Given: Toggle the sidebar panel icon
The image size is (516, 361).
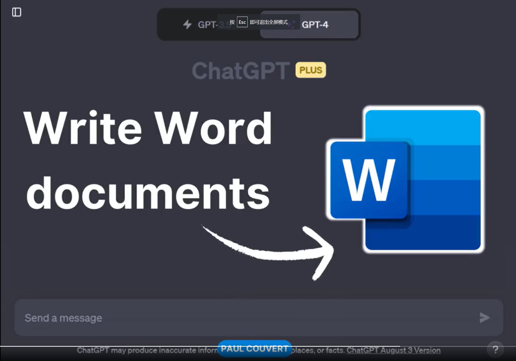Looking at the screenshot, I should pyautogui.click(x=17, y=12).
